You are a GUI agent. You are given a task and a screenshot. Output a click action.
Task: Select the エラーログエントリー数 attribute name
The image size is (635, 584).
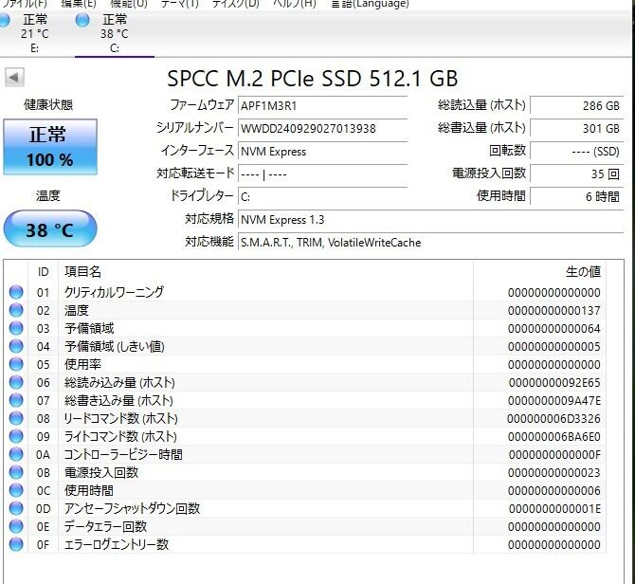coord(117,544)
